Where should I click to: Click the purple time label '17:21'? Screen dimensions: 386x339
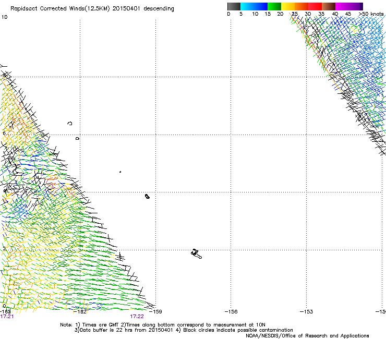(x=7, y=317)
